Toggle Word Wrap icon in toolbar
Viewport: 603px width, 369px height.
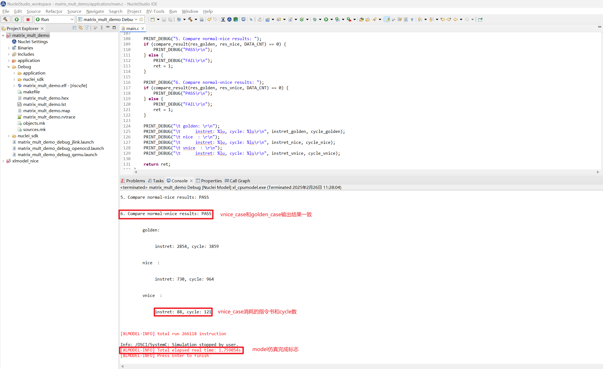(400, 19)
